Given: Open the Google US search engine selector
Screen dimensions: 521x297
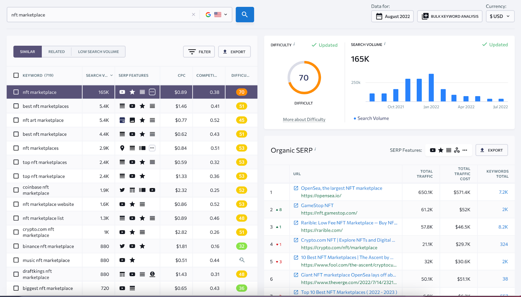Looking at the screenshot, I should (216, 15).
